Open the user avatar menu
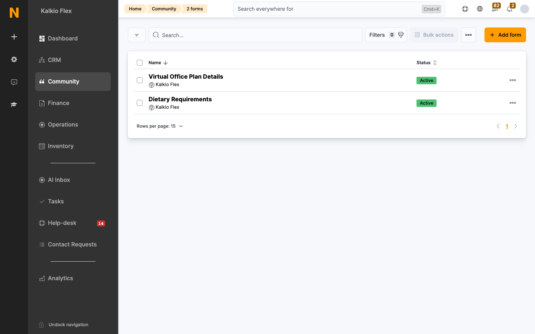The width and height of the screenshot is (535, 334). [525, 9]
